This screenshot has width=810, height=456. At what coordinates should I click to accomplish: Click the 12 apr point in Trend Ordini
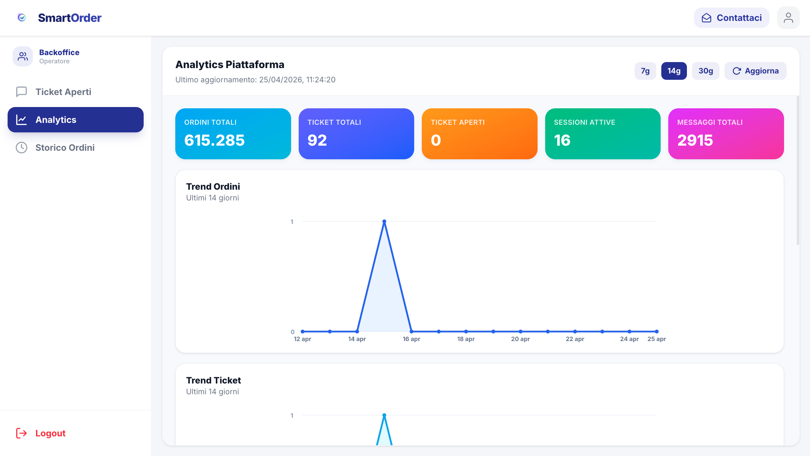coord(302,332)
